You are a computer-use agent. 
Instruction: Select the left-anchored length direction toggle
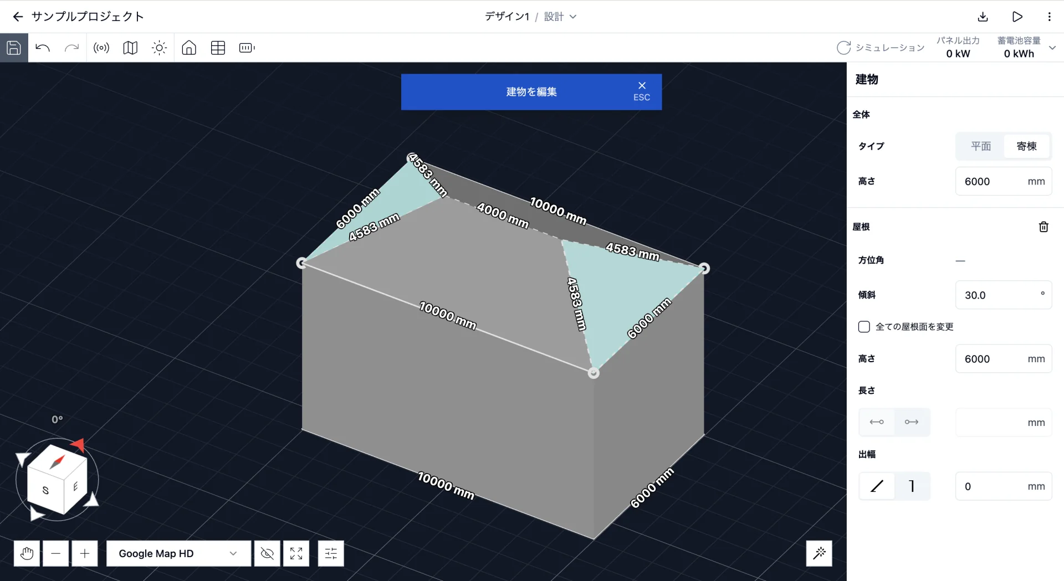[x=877, y=422]
